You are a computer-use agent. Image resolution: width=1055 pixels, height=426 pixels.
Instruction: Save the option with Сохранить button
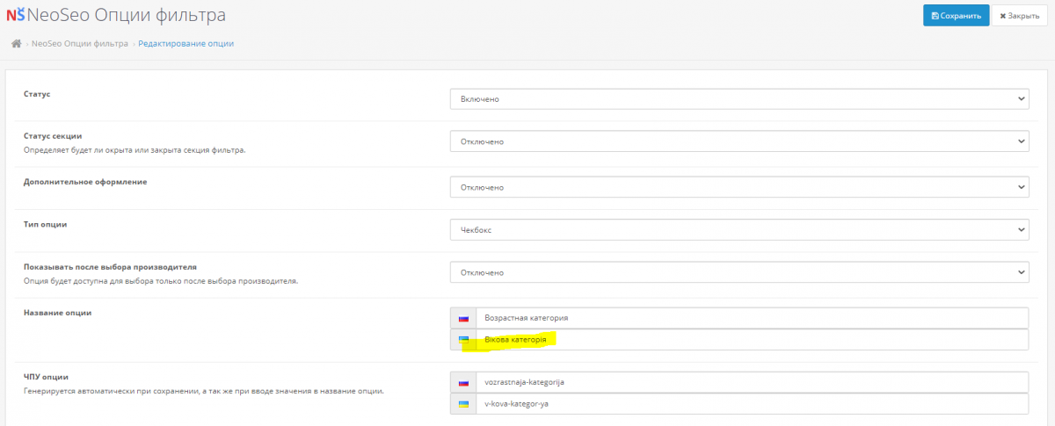pos(956,15)
